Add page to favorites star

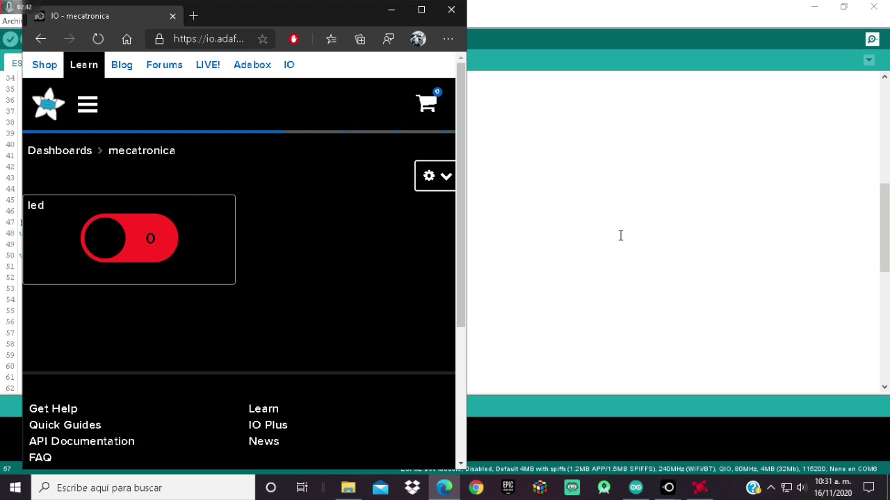coord(262,39)
